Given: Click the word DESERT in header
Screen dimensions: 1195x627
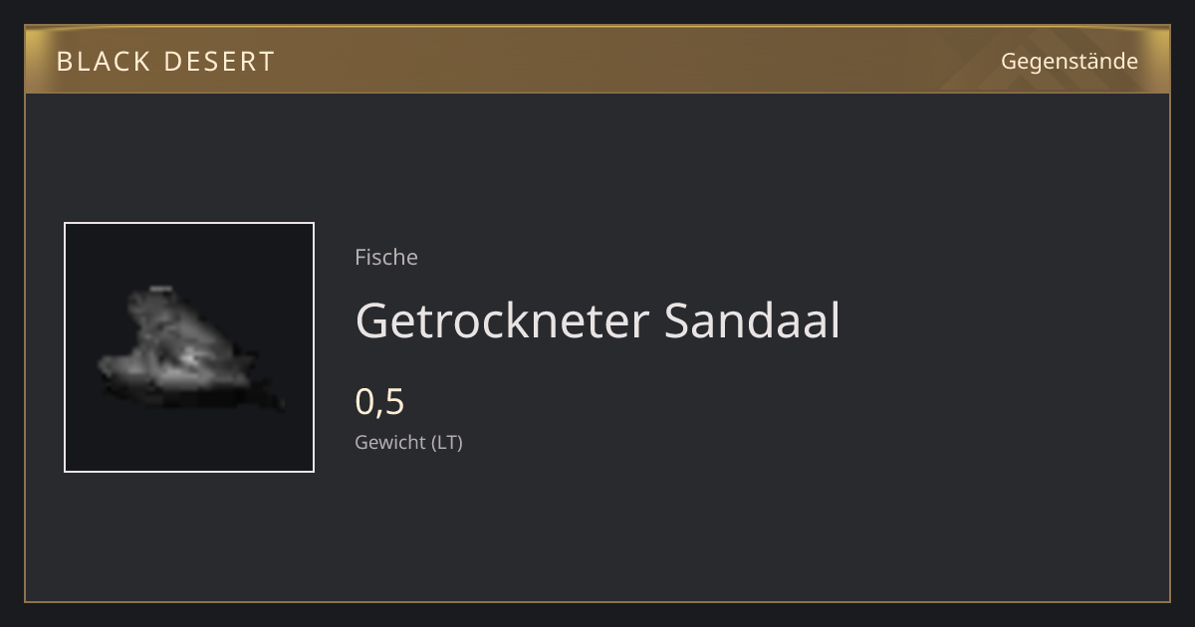Looking at the screenshot, I should (x=219, y=61).
